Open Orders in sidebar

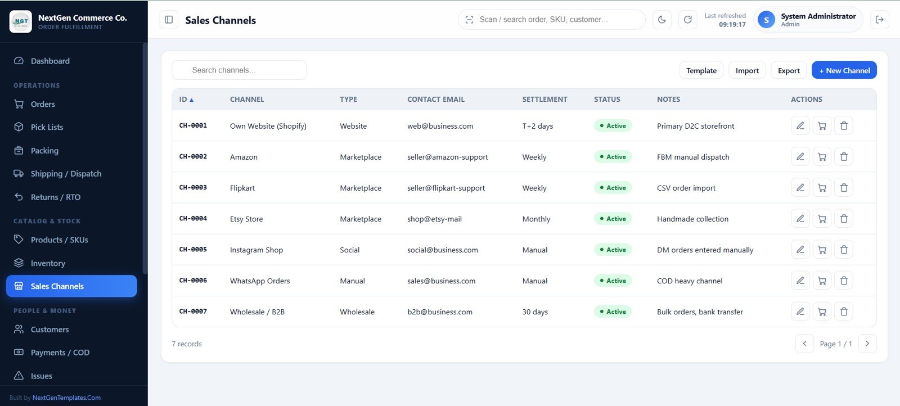(x=71, y=104)
